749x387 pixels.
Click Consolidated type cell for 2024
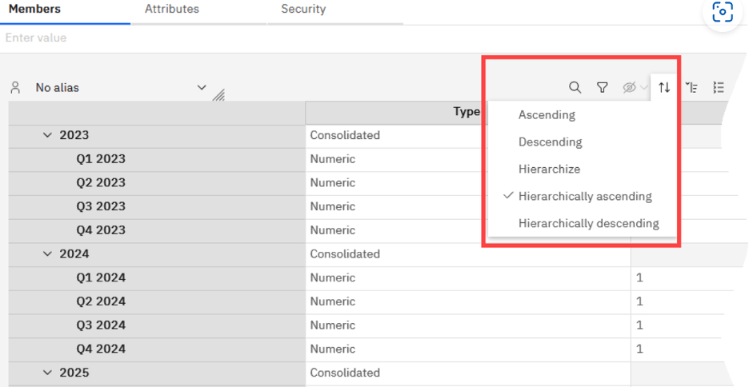coord(345,253)
